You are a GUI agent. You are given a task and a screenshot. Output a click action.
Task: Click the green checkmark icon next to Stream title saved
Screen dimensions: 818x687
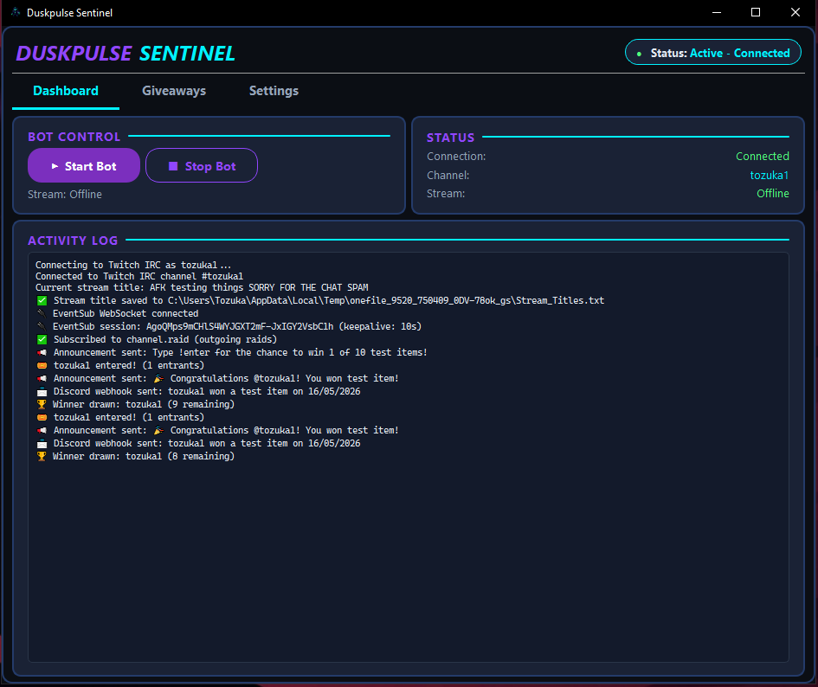[42, 300]
